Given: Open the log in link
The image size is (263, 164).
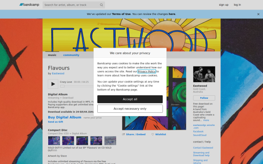Looking at the screenshot, I should tap(237, 5).
